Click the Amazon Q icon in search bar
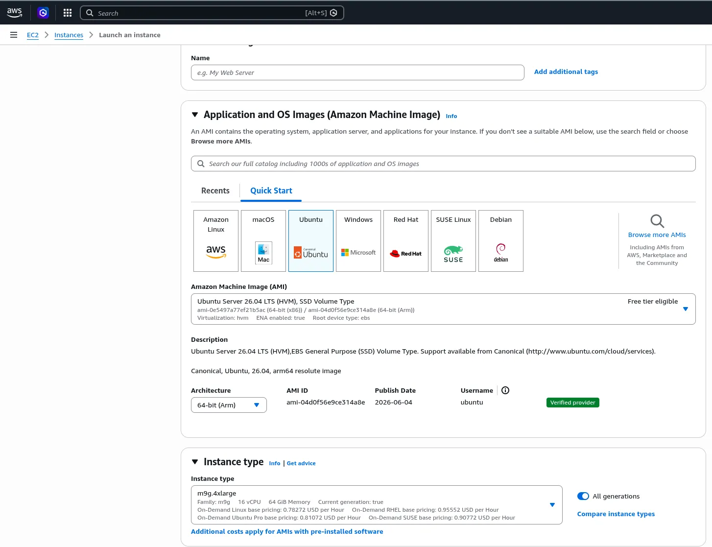Viewport: 712px width, 547px height. tap(334, 13)
